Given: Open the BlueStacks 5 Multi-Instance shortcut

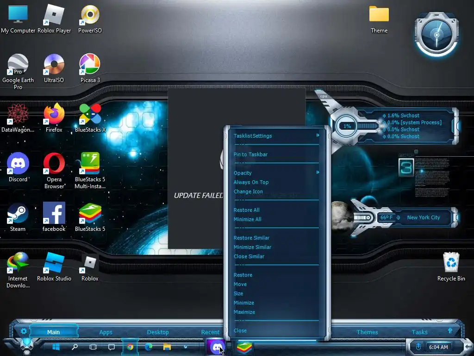Looking at the screenshot, I should tap(90, 171).
